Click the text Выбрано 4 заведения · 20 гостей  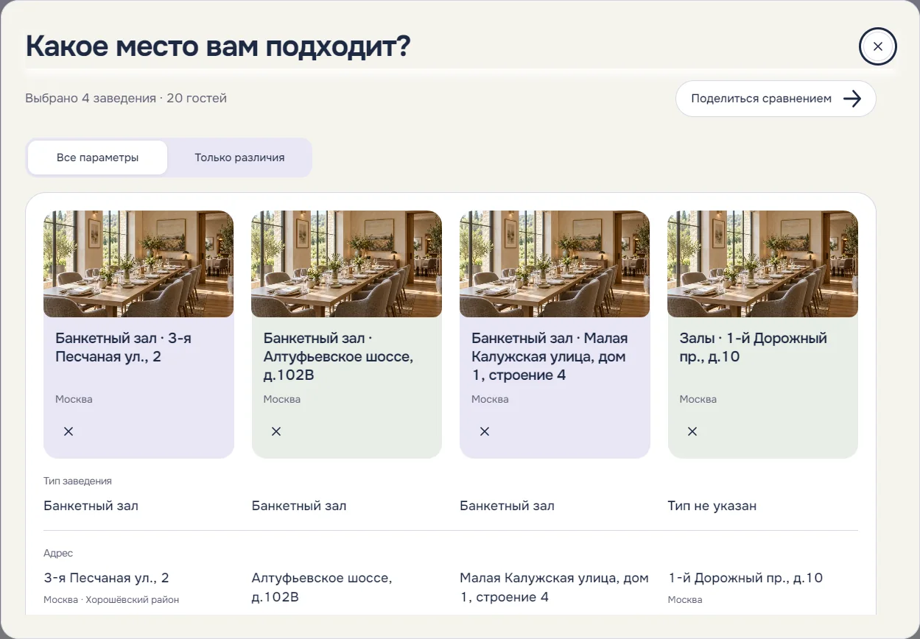(x=126, y=98)
